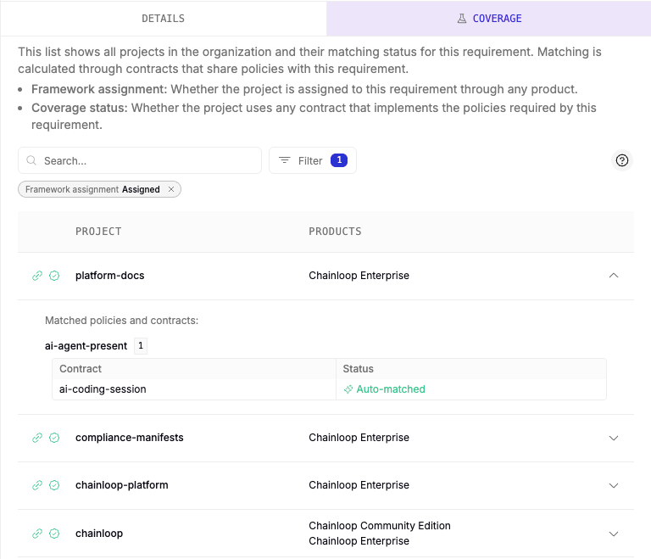651x559 pixels.
Task: Expand the chainloop project row
Action: tap(614, 534)
